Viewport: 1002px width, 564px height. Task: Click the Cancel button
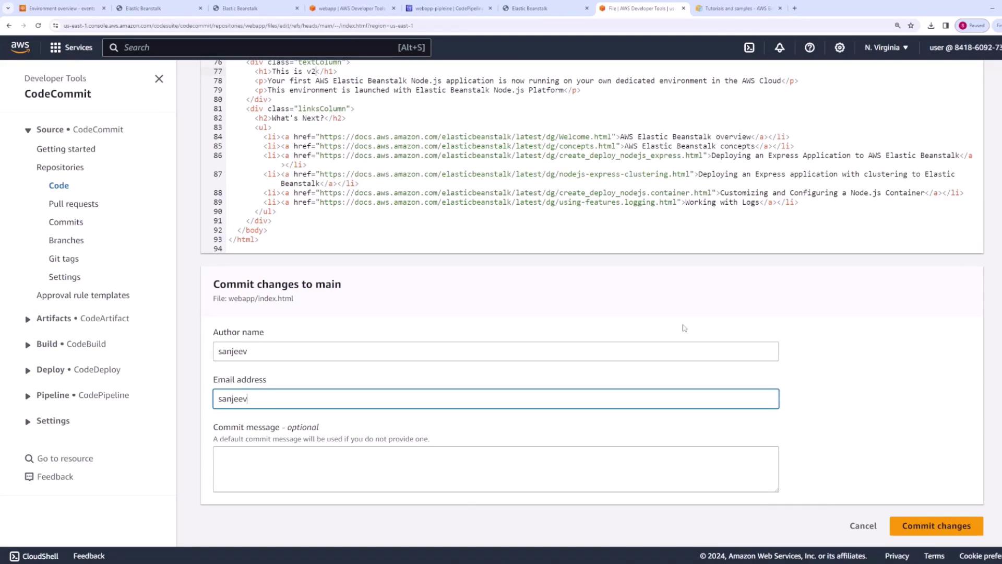pyautogui.click(x=863, y=526)
